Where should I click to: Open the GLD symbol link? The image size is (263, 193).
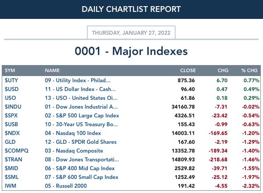(x=10, y=142)
